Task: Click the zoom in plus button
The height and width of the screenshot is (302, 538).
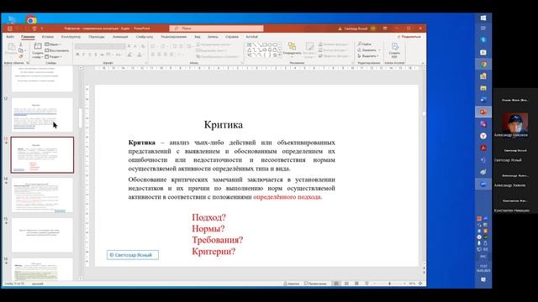Action: (x=405, y=284)
